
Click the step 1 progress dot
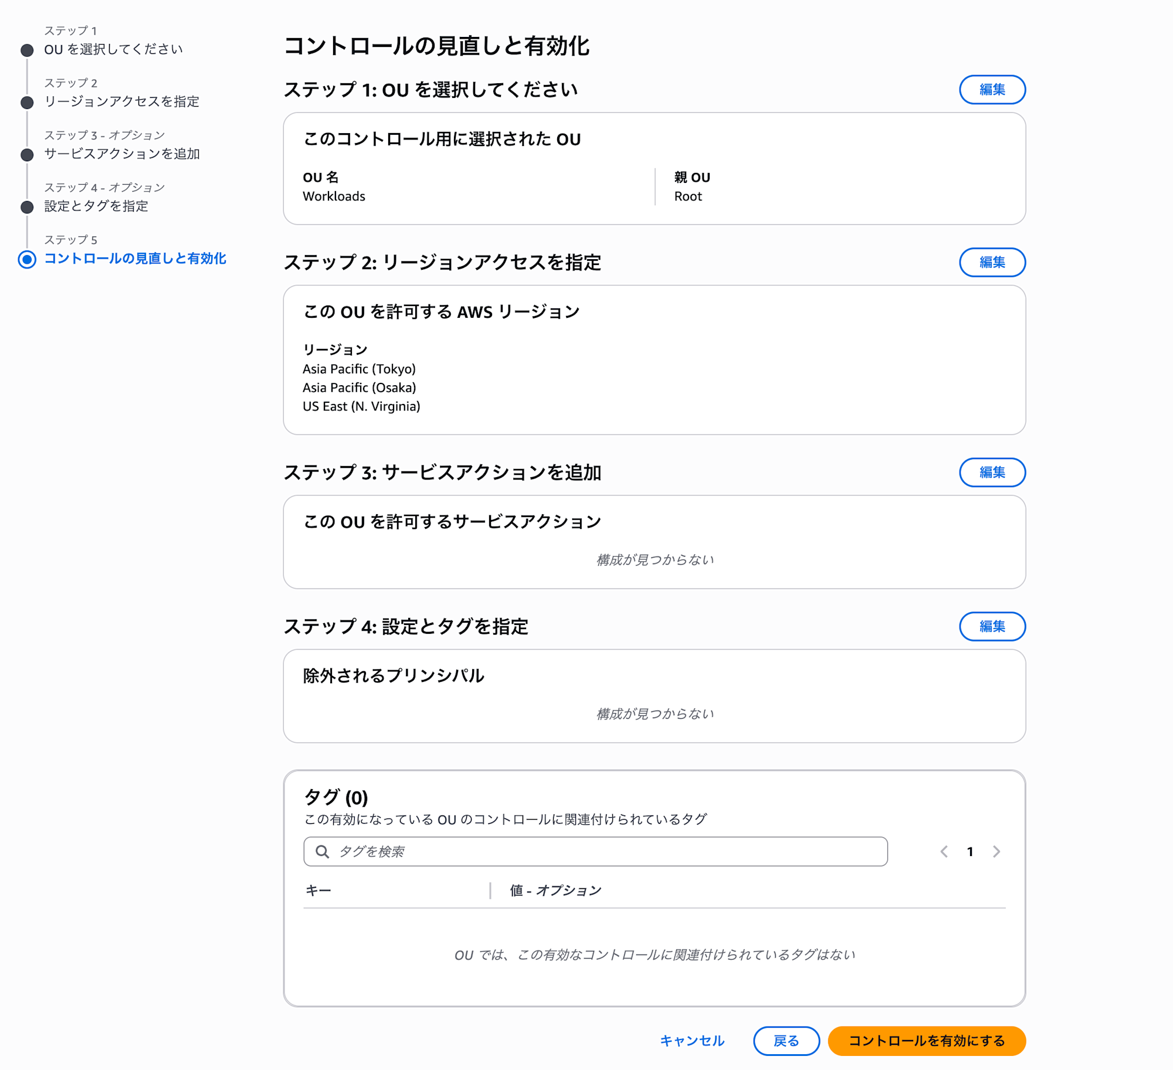coord(26,50)
